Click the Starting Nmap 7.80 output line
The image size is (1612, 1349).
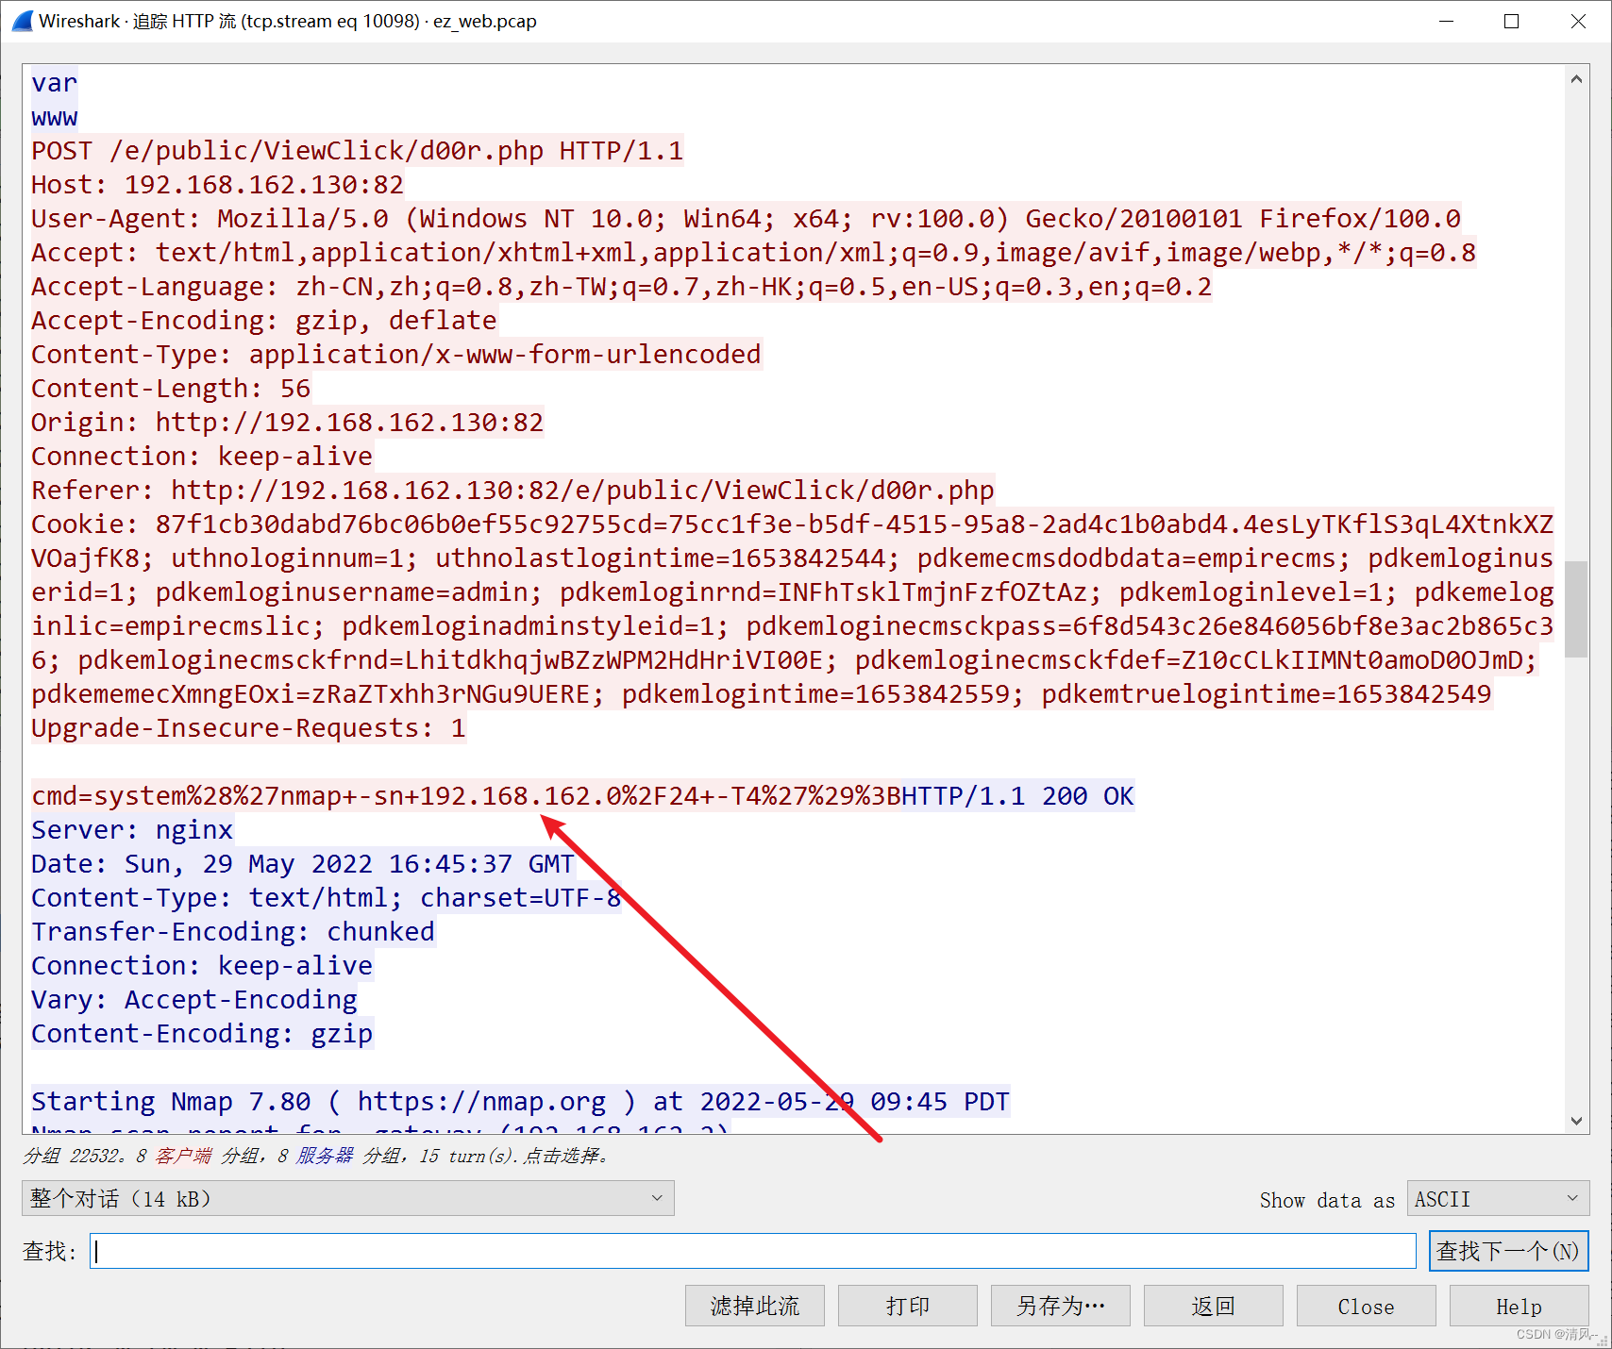pos(520,1102)
